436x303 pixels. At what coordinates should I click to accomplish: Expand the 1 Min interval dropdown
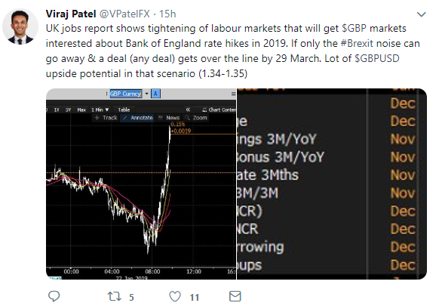100,110
